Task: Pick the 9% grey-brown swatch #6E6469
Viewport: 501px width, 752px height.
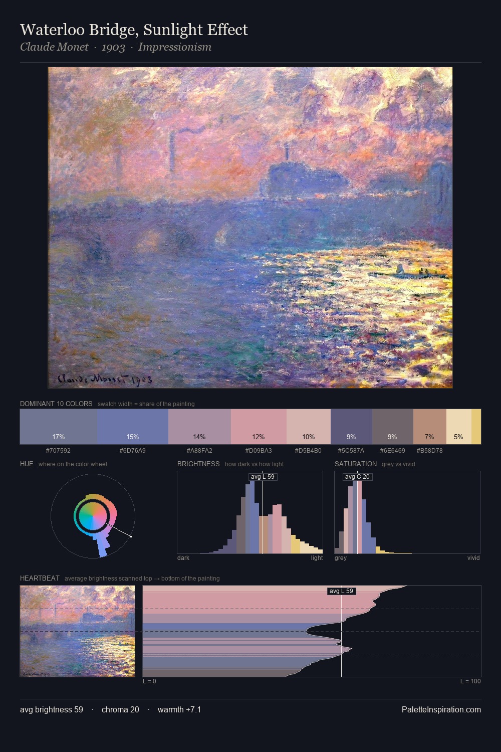Action: [x=393, y=427]
